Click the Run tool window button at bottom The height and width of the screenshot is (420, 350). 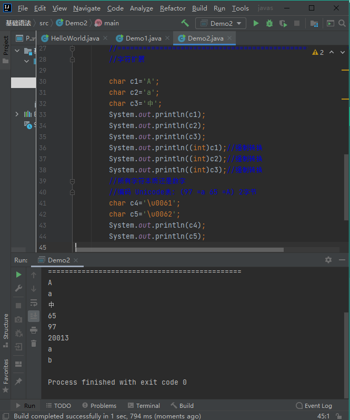(26, 406)
